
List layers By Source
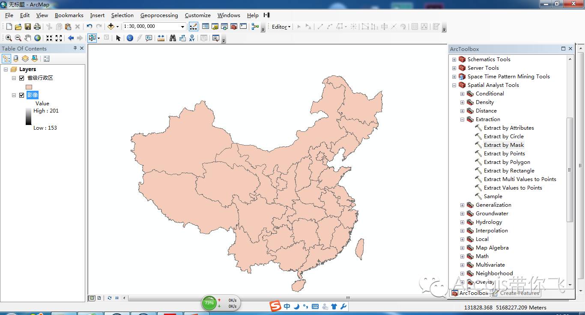(x=16, y=59)
